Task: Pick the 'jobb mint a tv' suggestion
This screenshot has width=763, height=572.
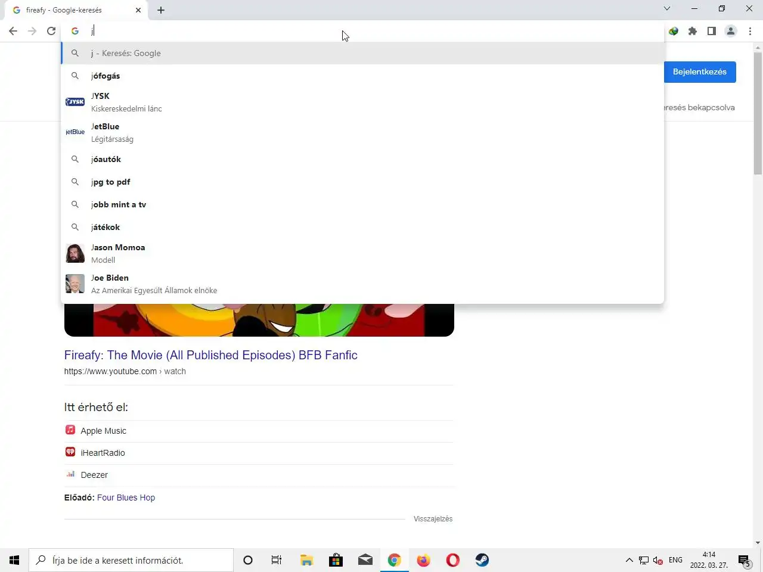Action: click(x=362, y=204)
